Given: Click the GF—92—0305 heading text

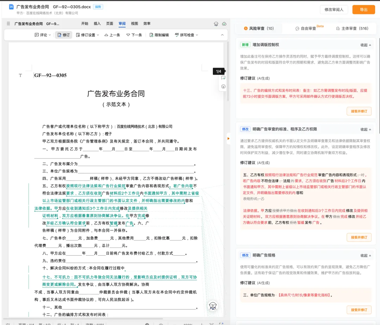Looking at the screenshot, I should click(x=50, y=75).
